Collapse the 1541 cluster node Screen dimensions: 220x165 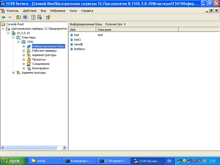pos(18,42)
